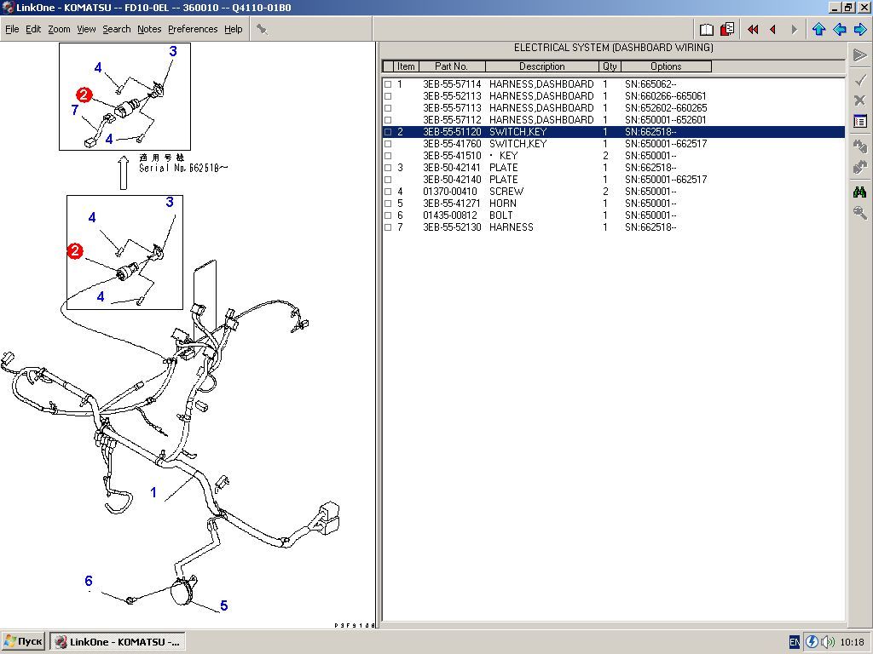
Task: Click the Item column header
Action: coord(406,66)
